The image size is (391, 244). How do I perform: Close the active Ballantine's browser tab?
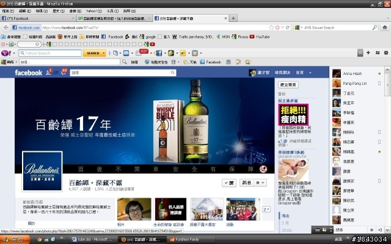tap(225, 18)
